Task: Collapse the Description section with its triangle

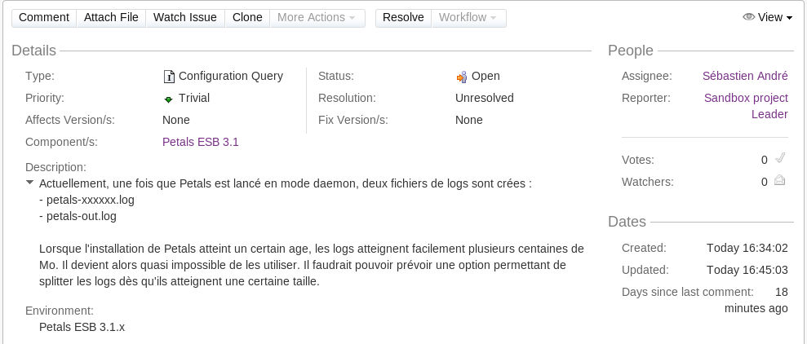Action: click(30, 183)
